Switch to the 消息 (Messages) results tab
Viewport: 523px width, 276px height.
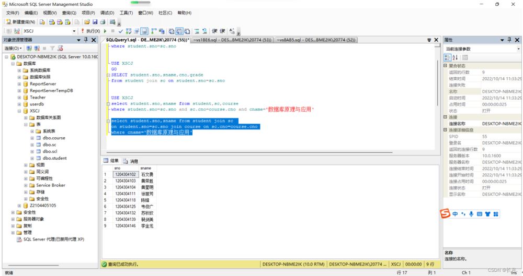131,161
